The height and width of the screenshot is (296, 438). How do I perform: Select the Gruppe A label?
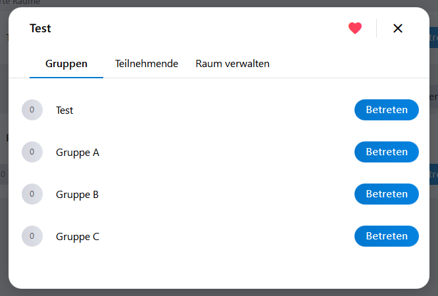pos(78,153)
